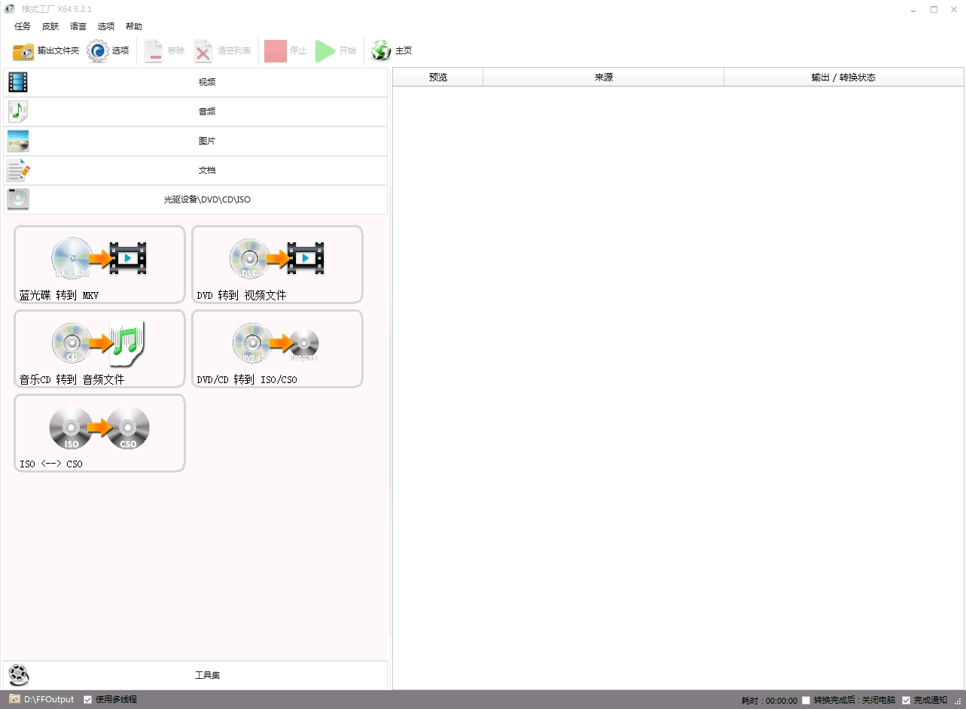Disable 完成通知 checkbox

click(907, 701)
